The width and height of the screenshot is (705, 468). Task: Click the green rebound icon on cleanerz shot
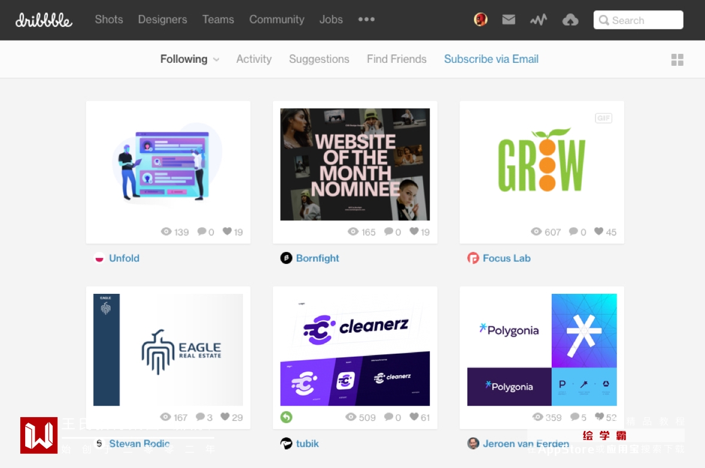[x=287, y=417]
